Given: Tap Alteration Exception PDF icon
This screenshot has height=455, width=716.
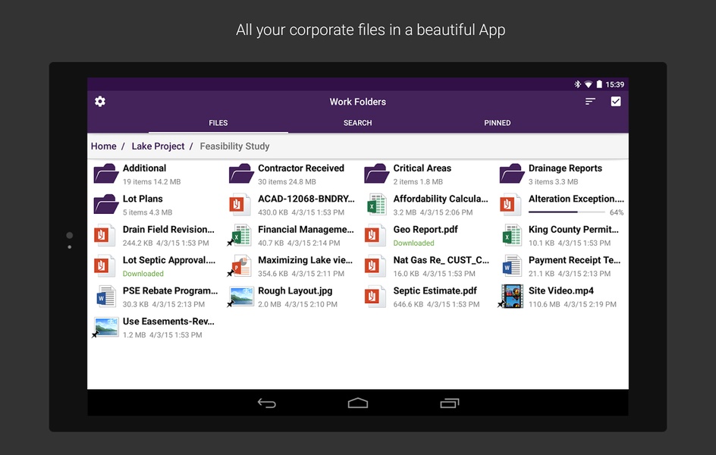Looking at the screenshot, I should (x=510, y=205).
